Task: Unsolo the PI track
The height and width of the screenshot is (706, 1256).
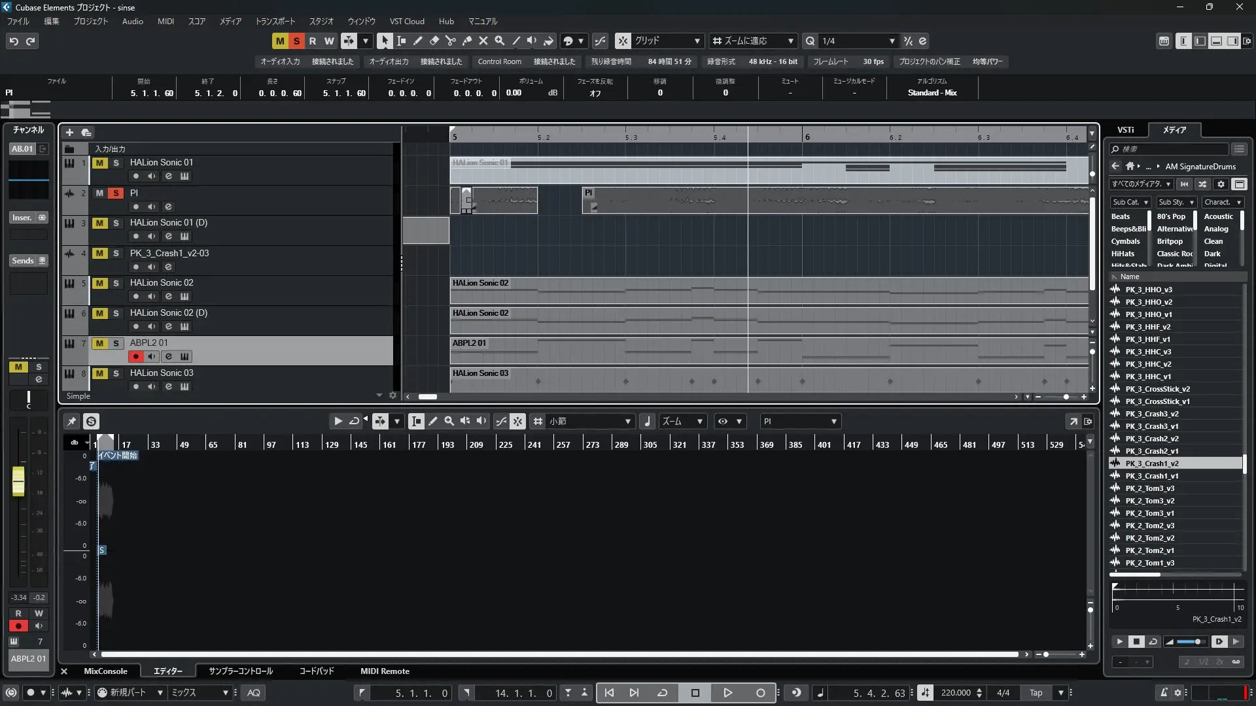Action: click(116, 193)
